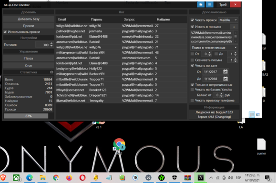Click the Прокси button

[x=29, y=26]
